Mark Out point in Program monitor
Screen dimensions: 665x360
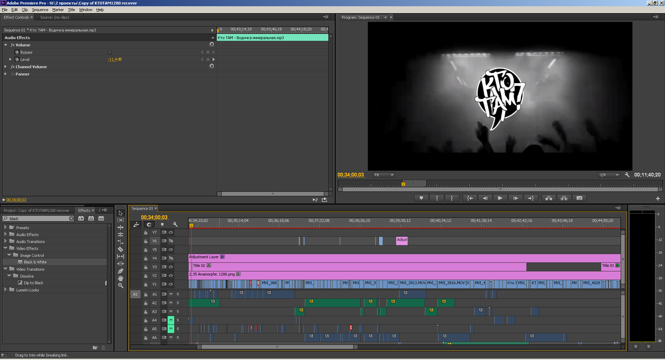click(452, 198)
